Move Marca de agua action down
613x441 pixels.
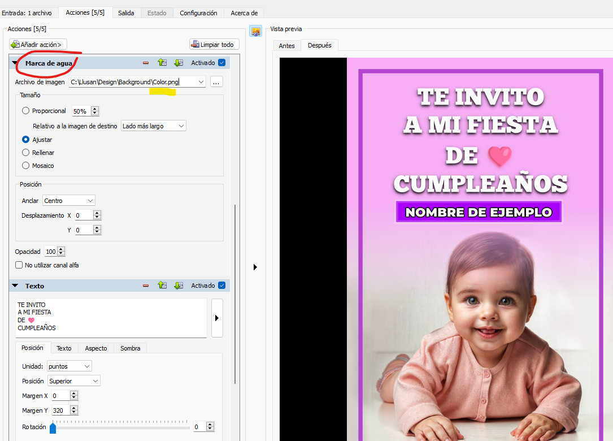pyautogui.click(x=179, y=63)
